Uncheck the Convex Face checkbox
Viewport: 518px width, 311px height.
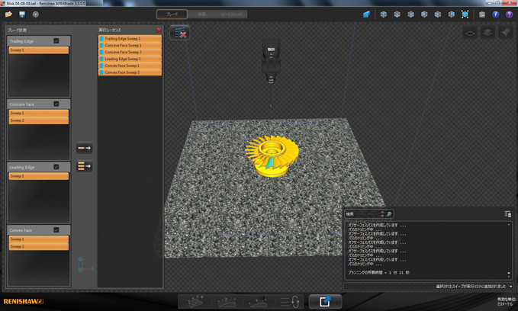click(56, 229)
